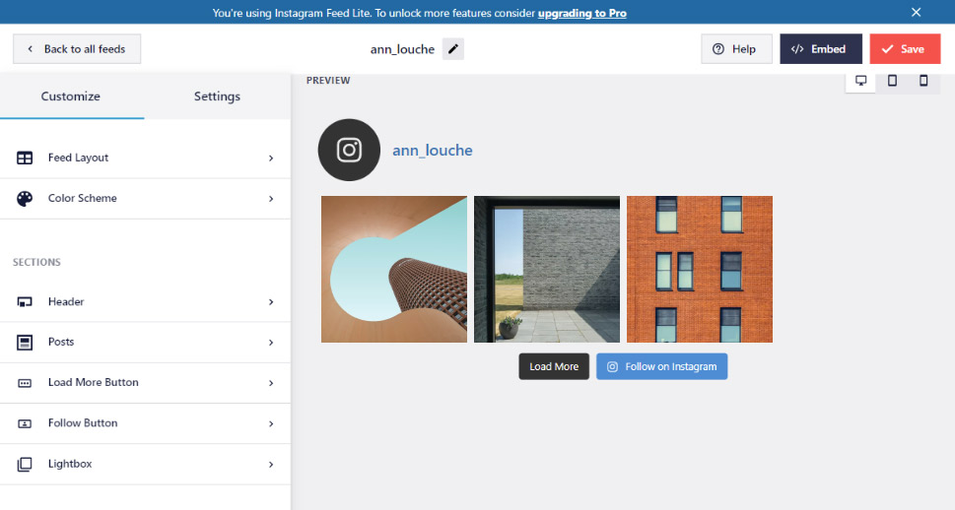The image size is (955, 510).
Task: Click the Feed Layout grid icon
Action: [25, 158]
